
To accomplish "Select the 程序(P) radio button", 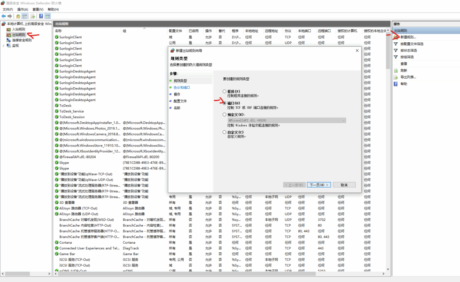I will pyautogui.click(x=225, y=91).
